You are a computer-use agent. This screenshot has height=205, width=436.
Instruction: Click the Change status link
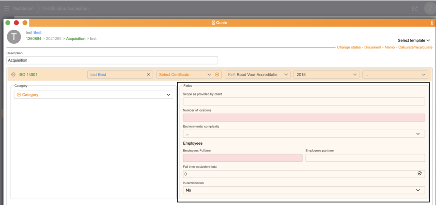[349, 48]
